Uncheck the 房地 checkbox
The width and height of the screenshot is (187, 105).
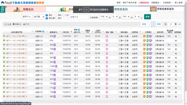(x=47, y=15)
